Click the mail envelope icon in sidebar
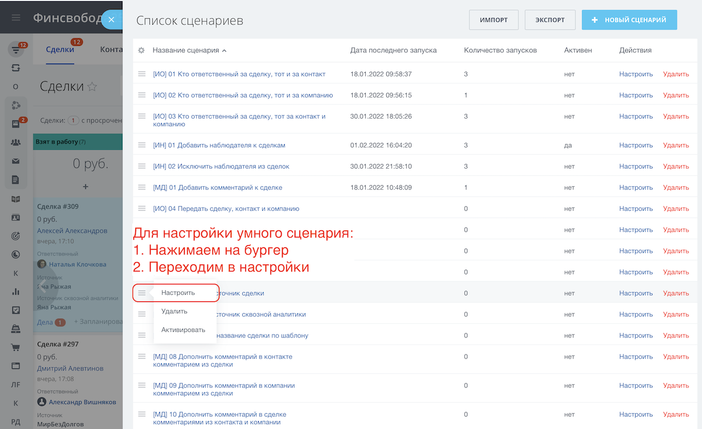The image size is (702, 429). (16, 161)
